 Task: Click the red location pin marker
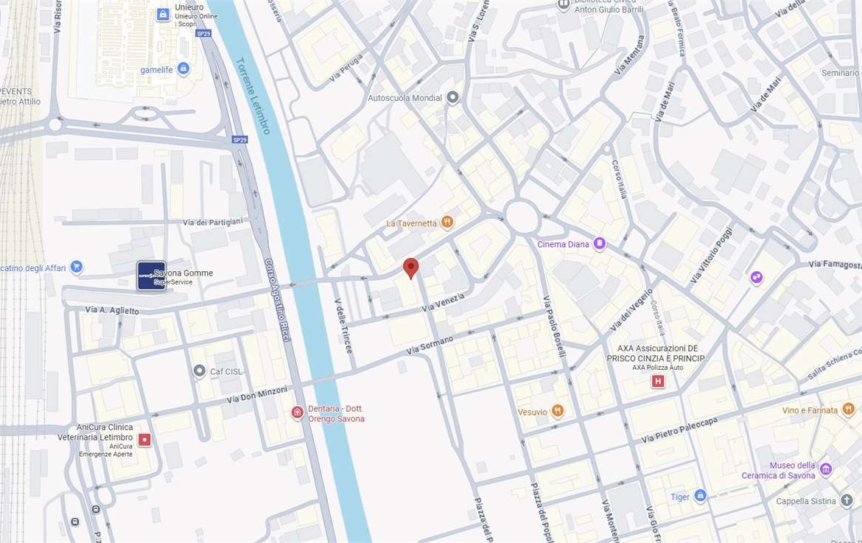click(410, 268)
